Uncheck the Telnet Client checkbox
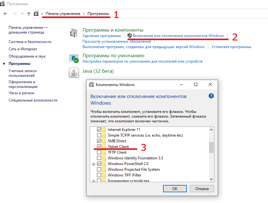Screen dimensions: 268x203 [x=99, y=147]
